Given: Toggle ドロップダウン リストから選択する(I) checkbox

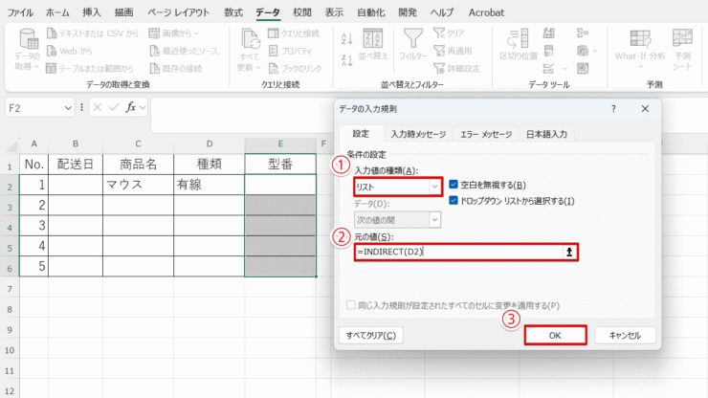Looking at the screenshot, I should [454, 201].
